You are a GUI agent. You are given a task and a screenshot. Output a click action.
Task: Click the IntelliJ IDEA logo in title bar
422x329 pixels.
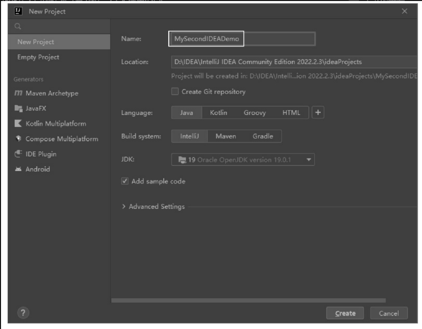coord(18,11)
